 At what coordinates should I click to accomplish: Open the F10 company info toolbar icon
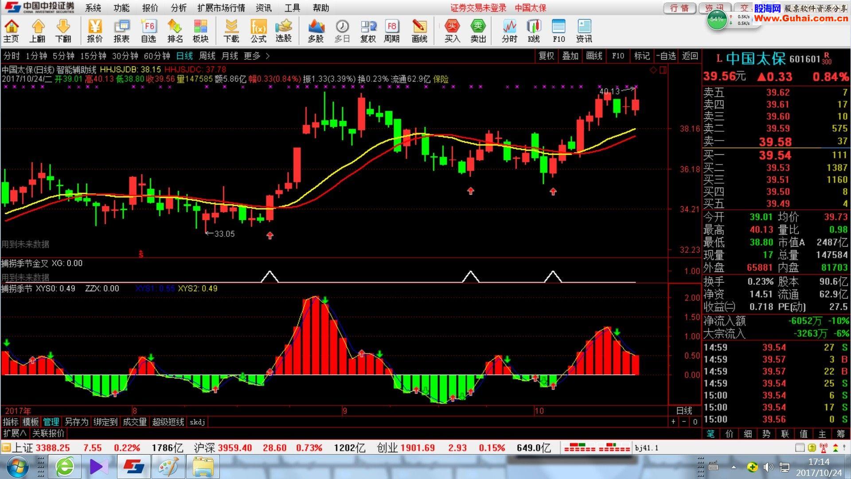559,31
